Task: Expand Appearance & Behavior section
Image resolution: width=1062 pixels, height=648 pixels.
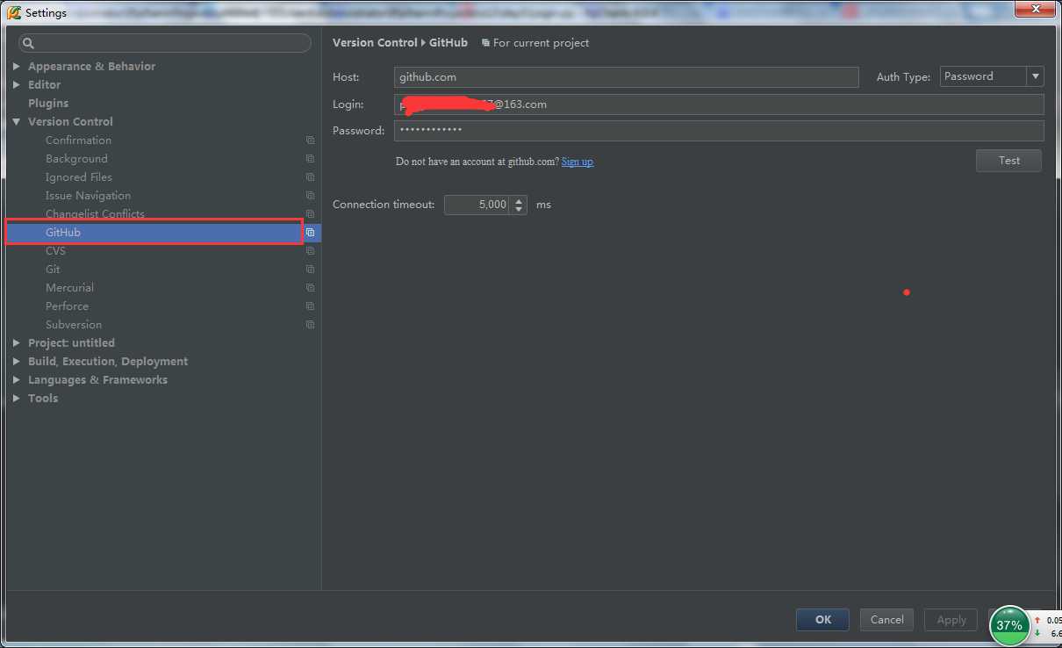Action: click(17, 66)
